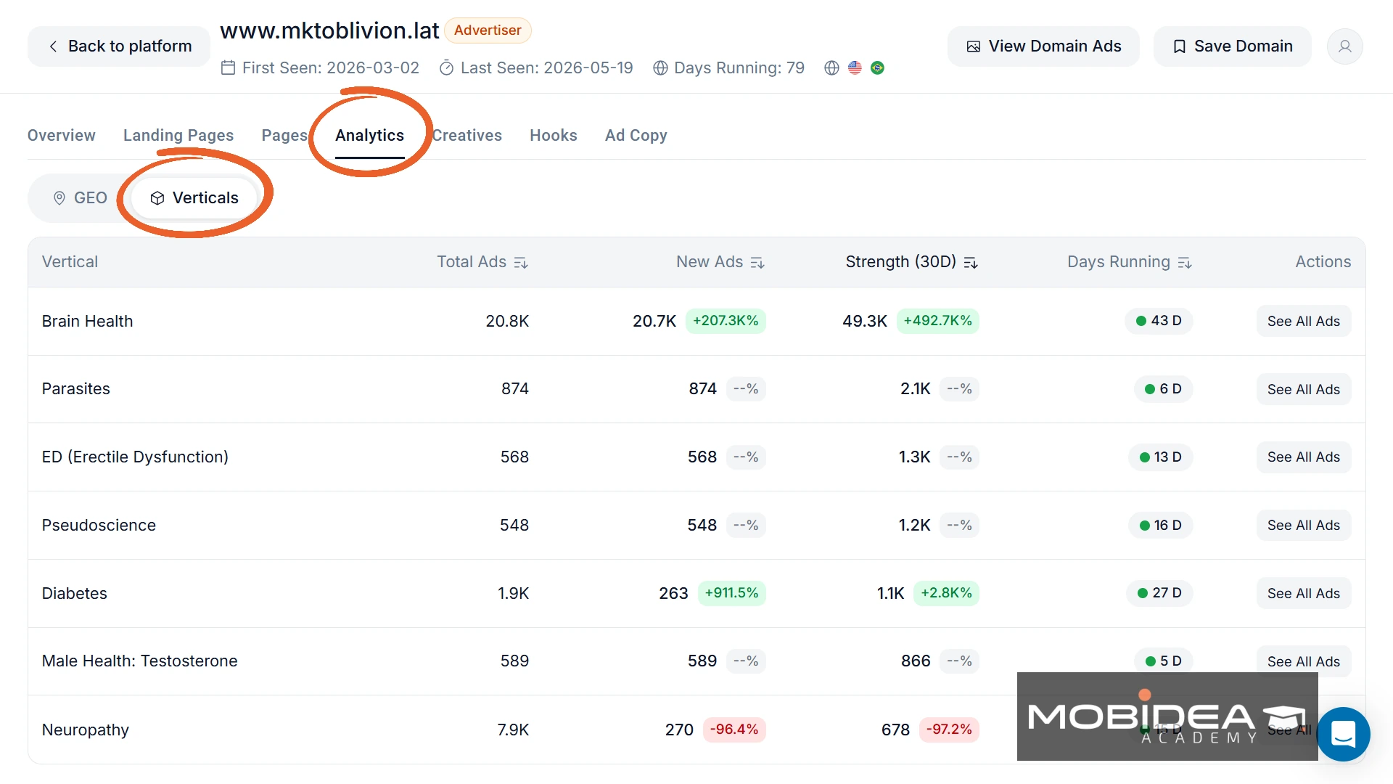
Task: Sort by Days Running column icon
Action: click(x=1184, y=263)
